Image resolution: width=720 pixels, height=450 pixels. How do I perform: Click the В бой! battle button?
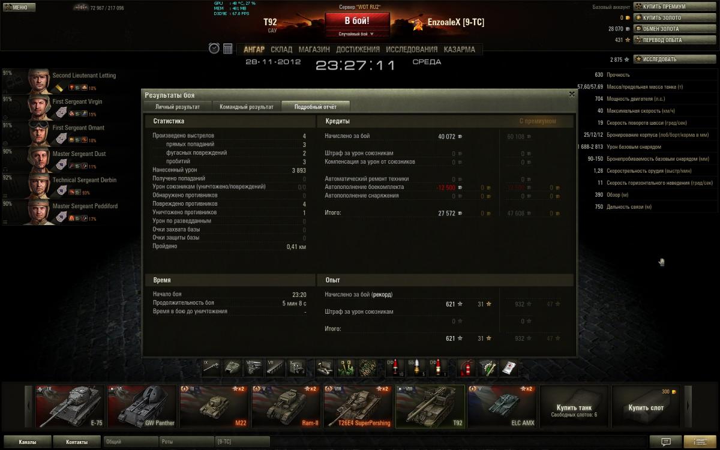point(357,20)
